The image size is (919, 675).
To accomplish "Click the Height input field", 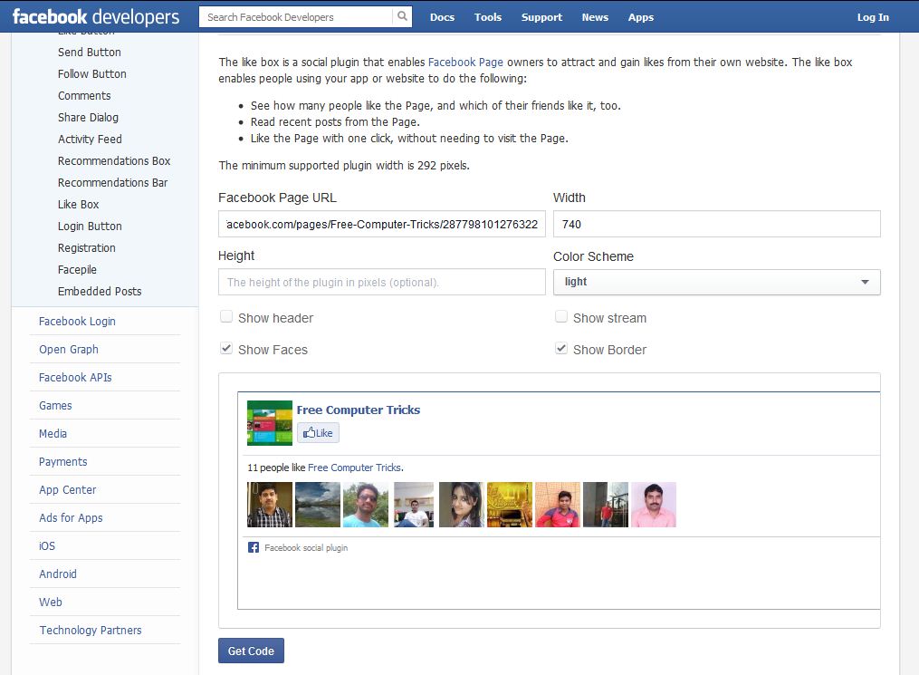I will coord(381,282).
